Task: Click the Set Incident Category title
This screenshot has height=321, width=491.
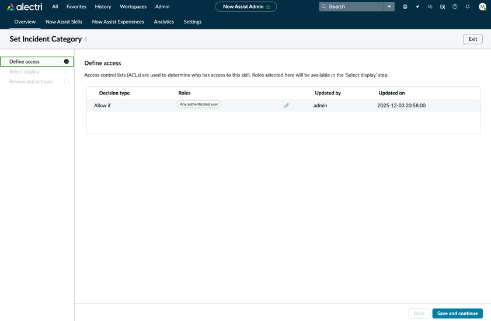Action: [46, 39]
